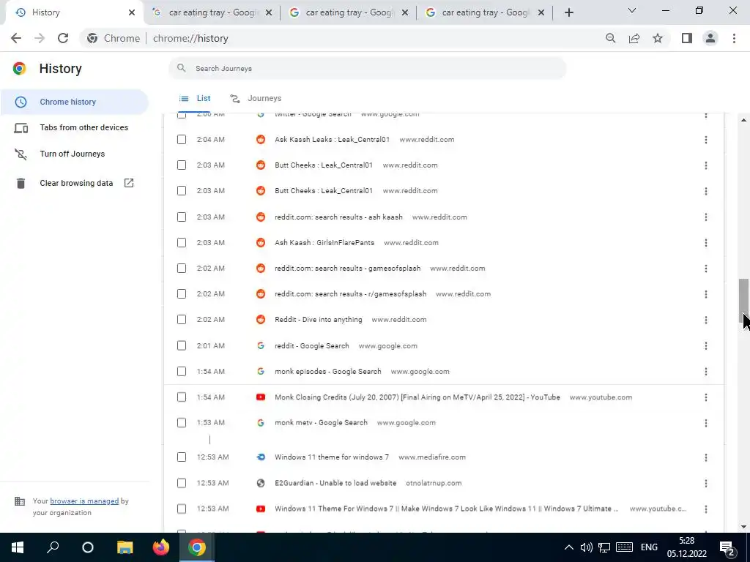Open Windows Start menu
The image size is (750, 562).
pyautogui.click(x=18, y=547)
